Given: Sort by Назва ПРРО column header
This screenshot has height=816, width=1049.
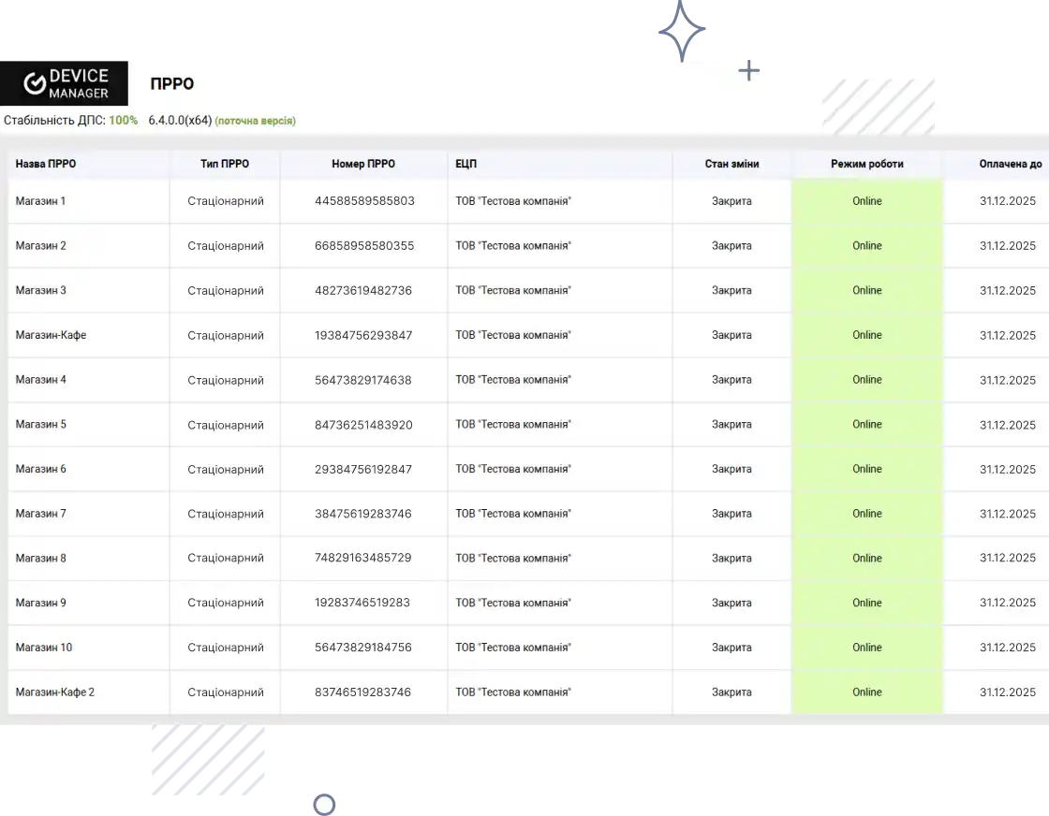Looking at the screenshot, I should (46, 164).
